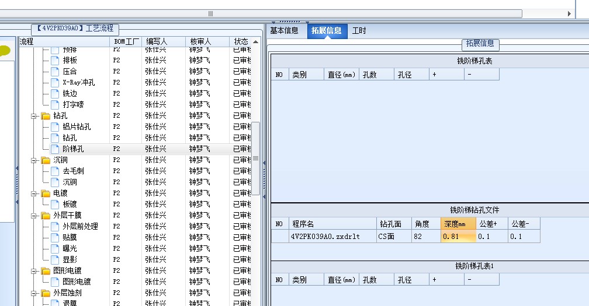Switch to the 基本信息 tab
Screen dimensions: 589x306
284,31
